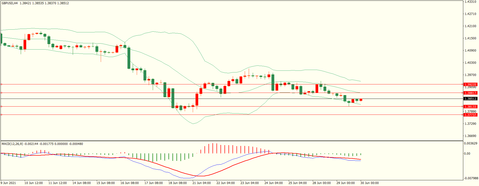Click the 1.40900 price scale value
Image resolution: width=479 pixels, height=186 pixels.
tap(470, 51)
